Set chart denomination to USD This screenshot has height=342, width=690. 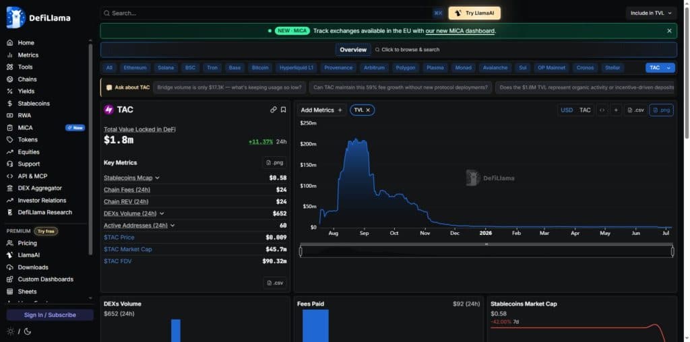pos(567,110)
